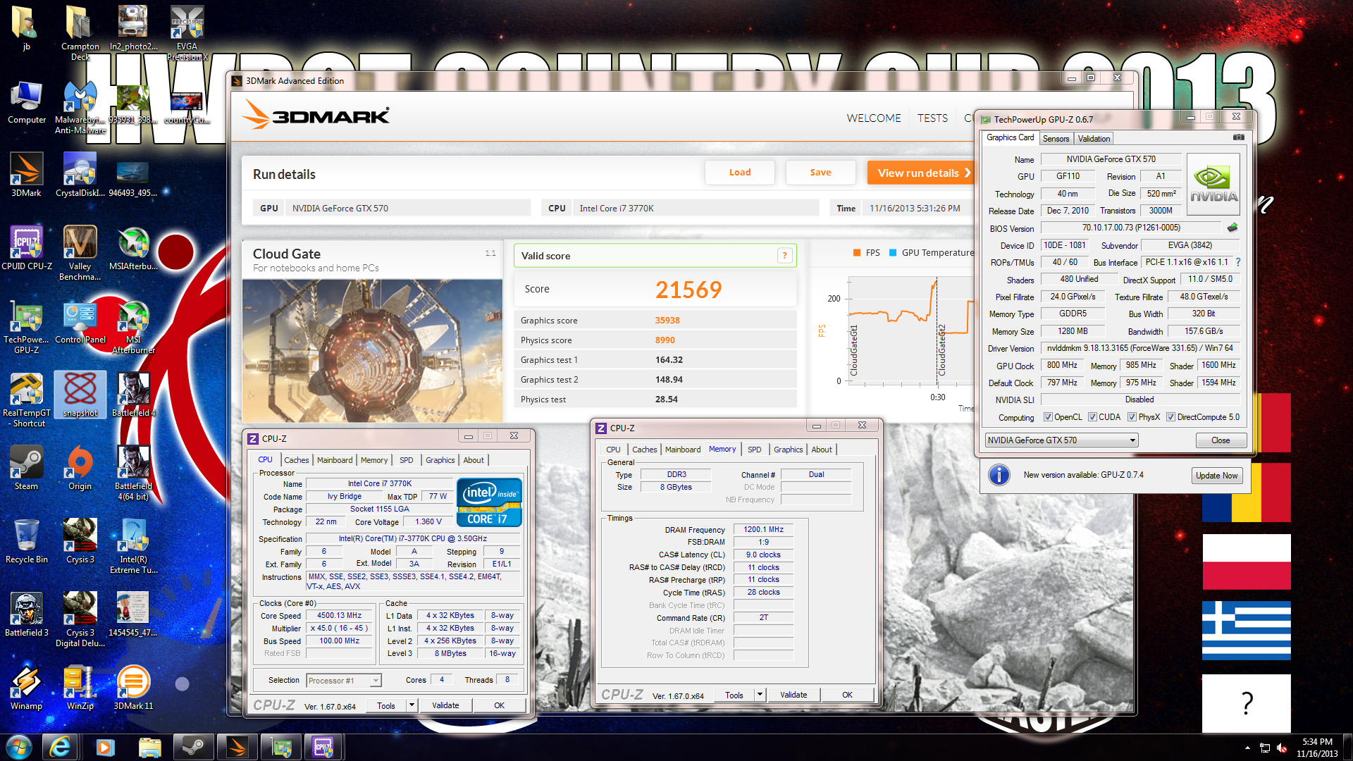The height and width of the screenshot is (761, 1353).
Task: Click the GPU-Z screenshot camera icon
Action: [1239, 137]
